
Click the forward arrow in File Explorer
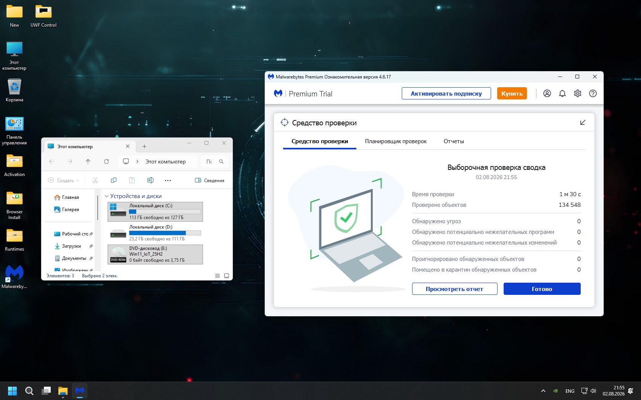(70, 162)
